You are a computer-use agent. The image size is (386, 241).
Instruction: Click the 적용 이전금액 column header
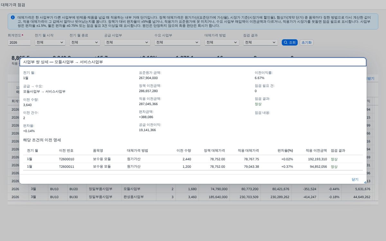pos(316,151)
